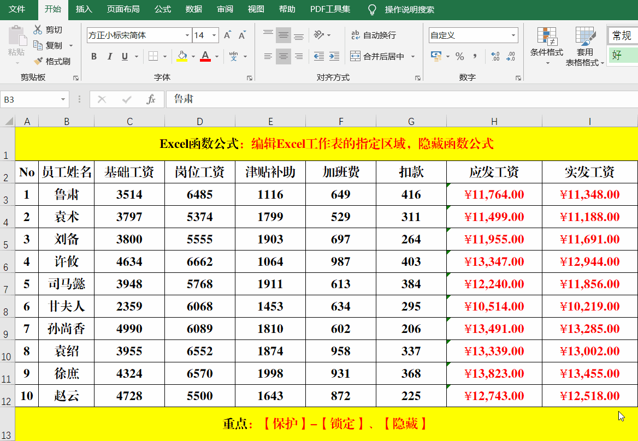The image size is (638, 441).
Task: Click the confirm checkmark in formula bar
Action: 127,99
